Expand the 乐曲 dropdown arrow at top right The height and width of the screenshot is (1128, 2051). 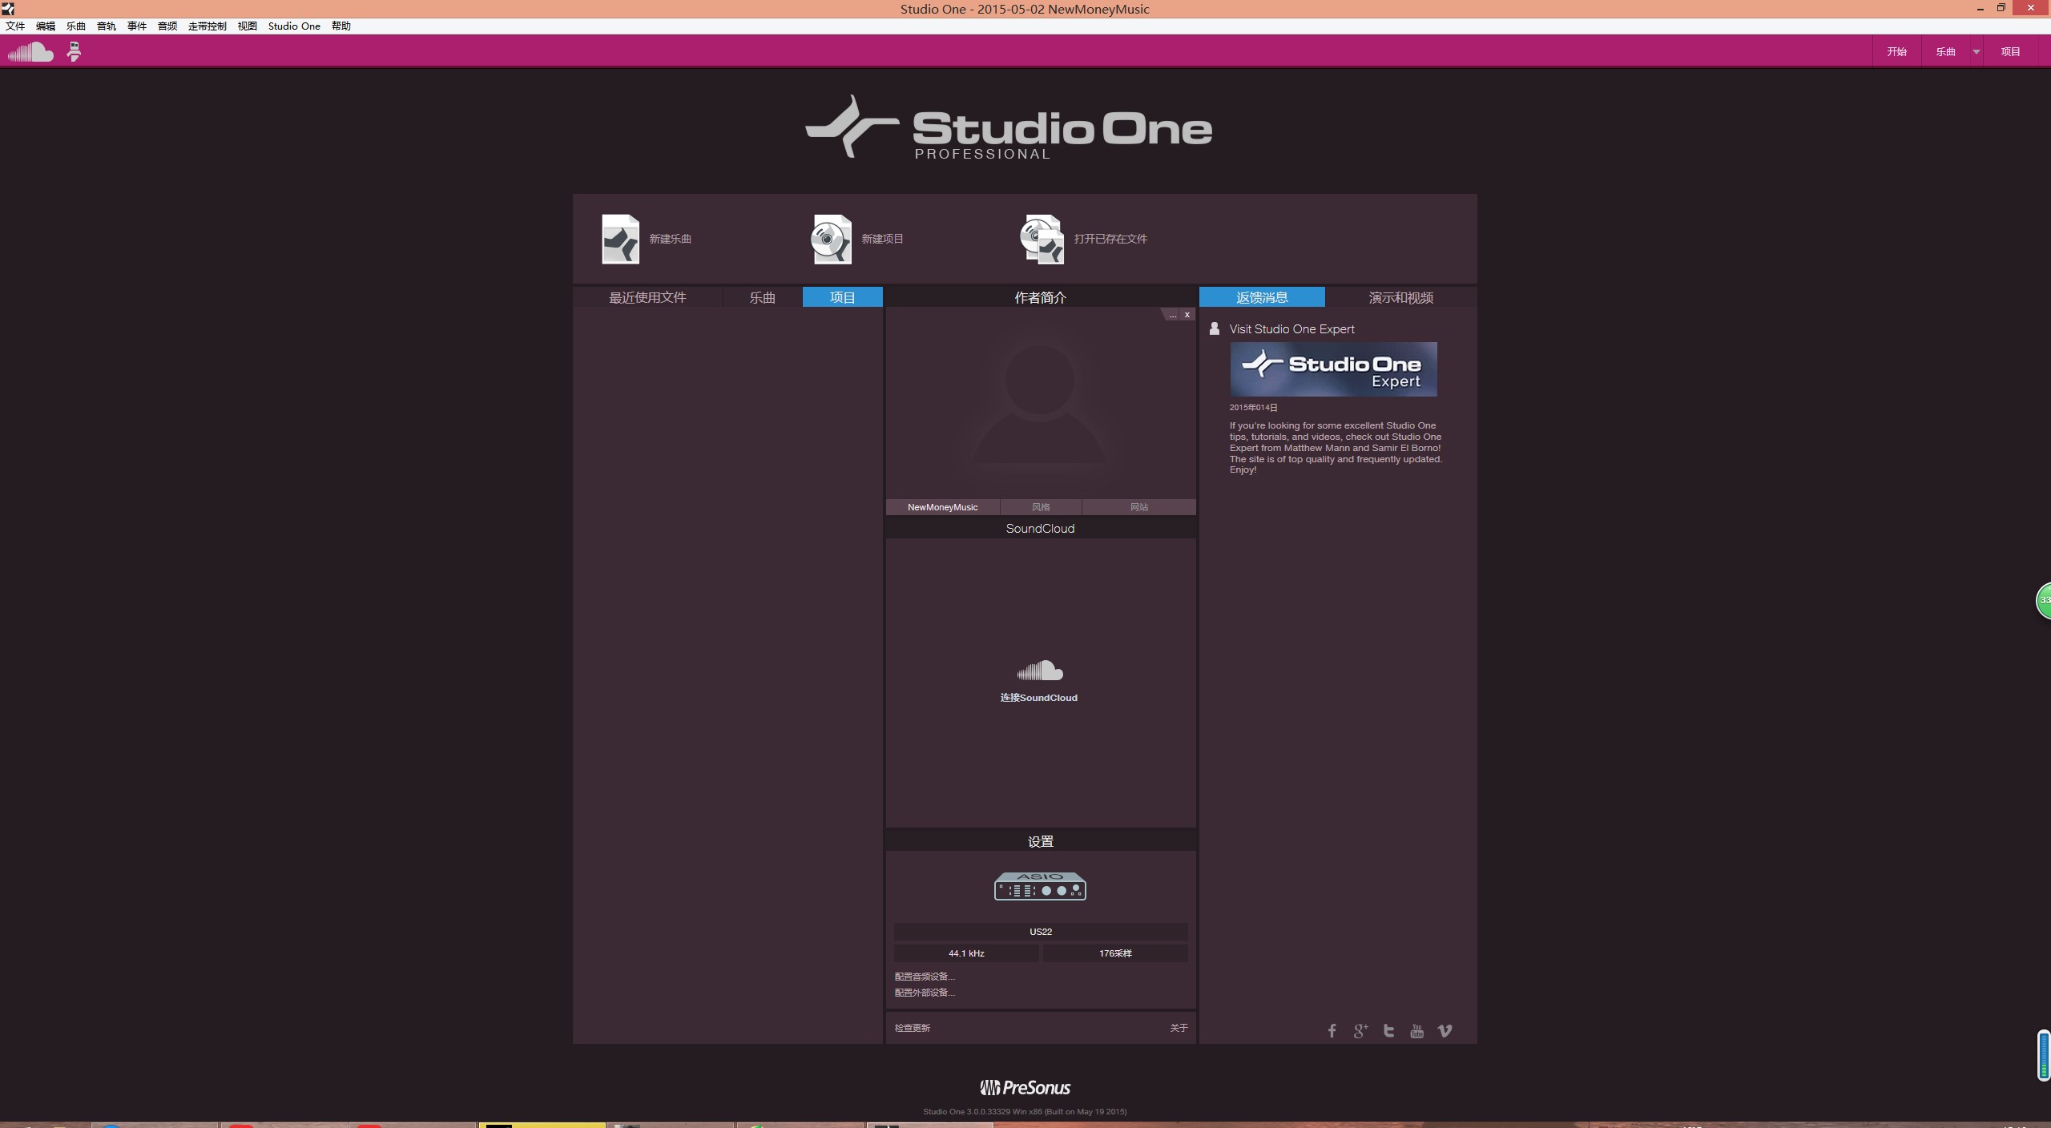click(x=1976, y=52)
